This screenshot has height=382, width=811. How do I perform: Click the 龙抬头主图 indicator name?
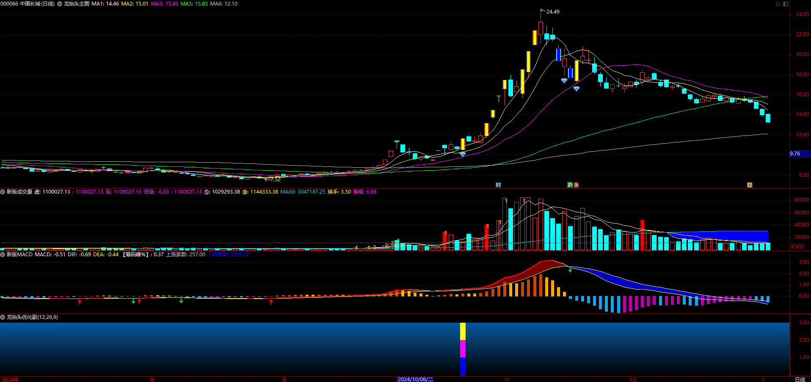pyautogui.click(x=77, y=4)
